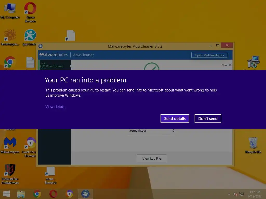
Task: Click Open Malwarebytes button in AdwCleaner
Action: pos(209,55)
